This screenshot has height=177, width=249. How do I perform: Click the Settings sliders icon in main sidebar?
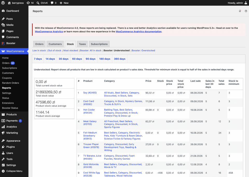click(x=3, y=165)
